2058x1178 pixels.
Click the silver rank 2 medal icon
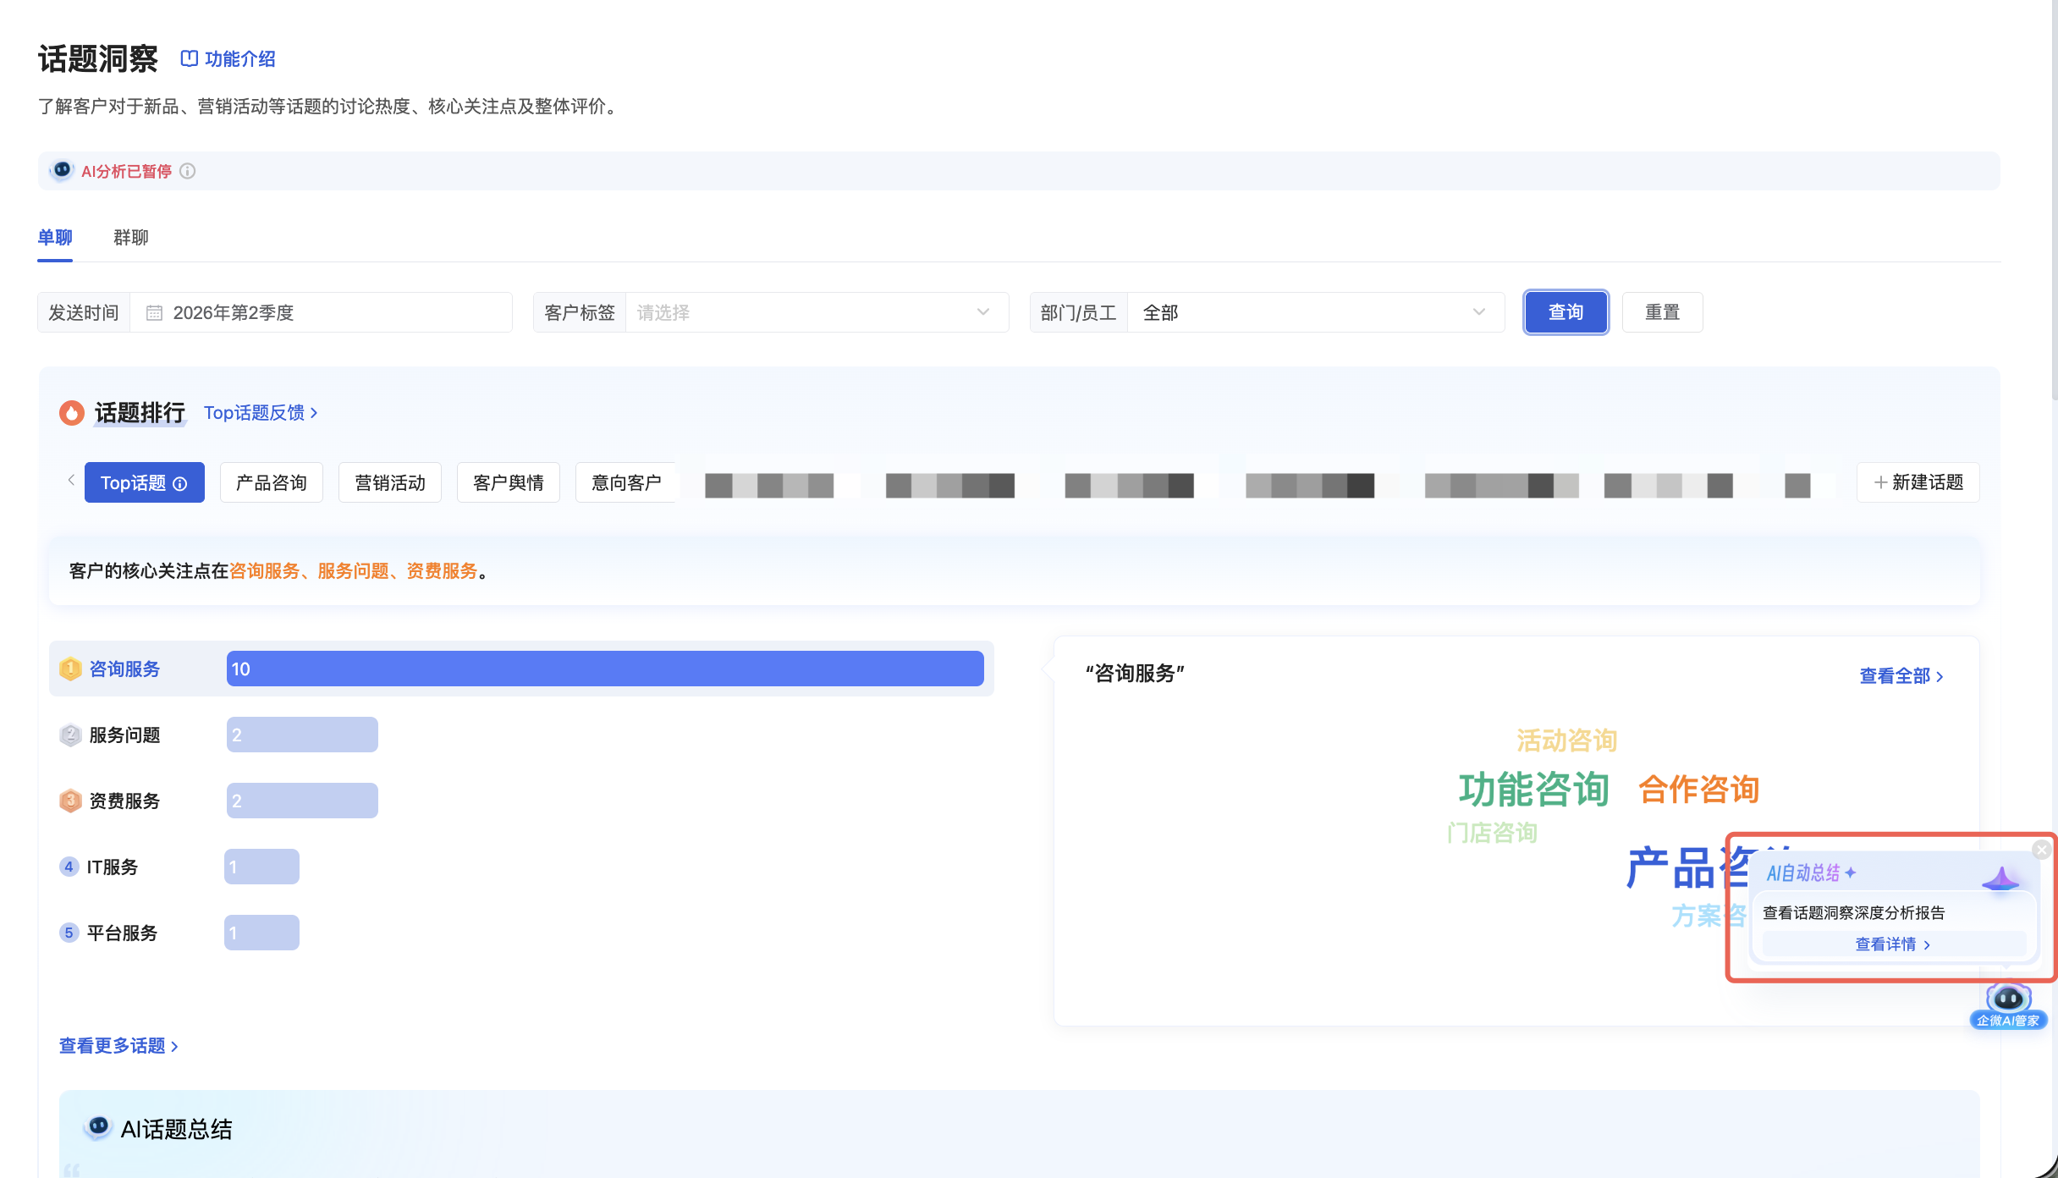click(70, 735)
